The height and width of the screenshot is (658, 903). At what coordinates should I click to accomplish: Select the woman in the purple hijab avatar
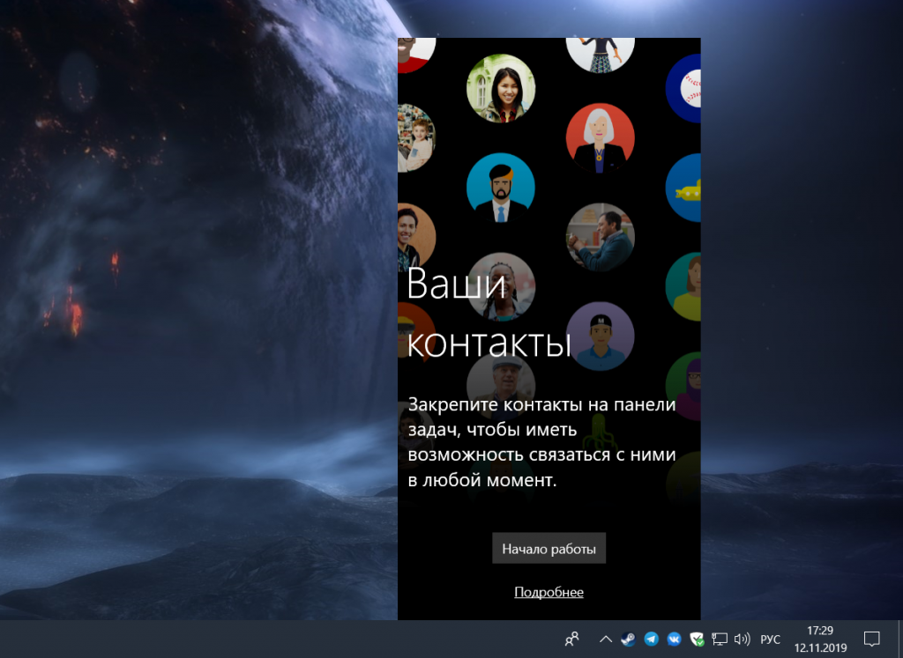[683, 386]
